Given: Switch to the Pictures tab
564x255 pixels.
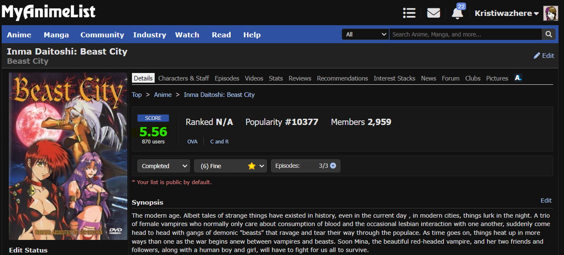Looking at the screenshot, I should (x=497, y=78).
